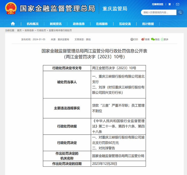
Task: Click 监管分局本级行政处罚 breadcrumb
Action: pos(60,30)
